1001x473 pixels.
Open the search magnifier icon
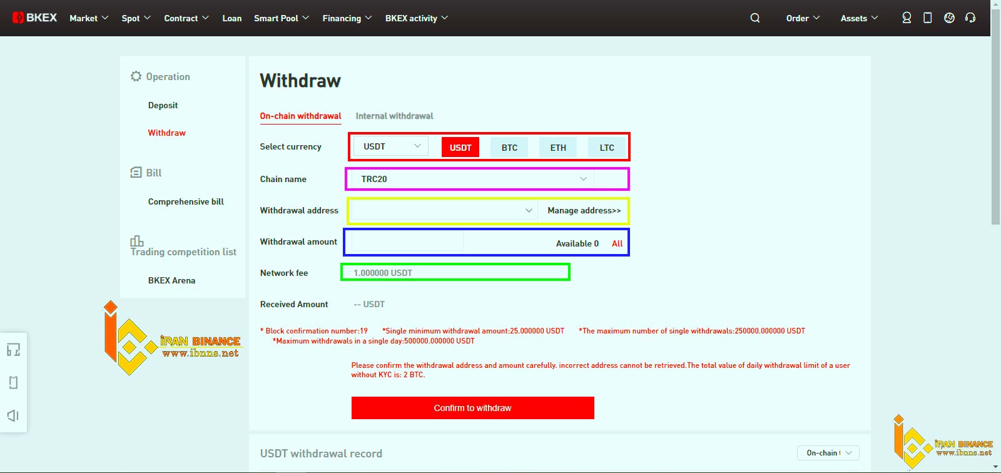pos(755,18)
